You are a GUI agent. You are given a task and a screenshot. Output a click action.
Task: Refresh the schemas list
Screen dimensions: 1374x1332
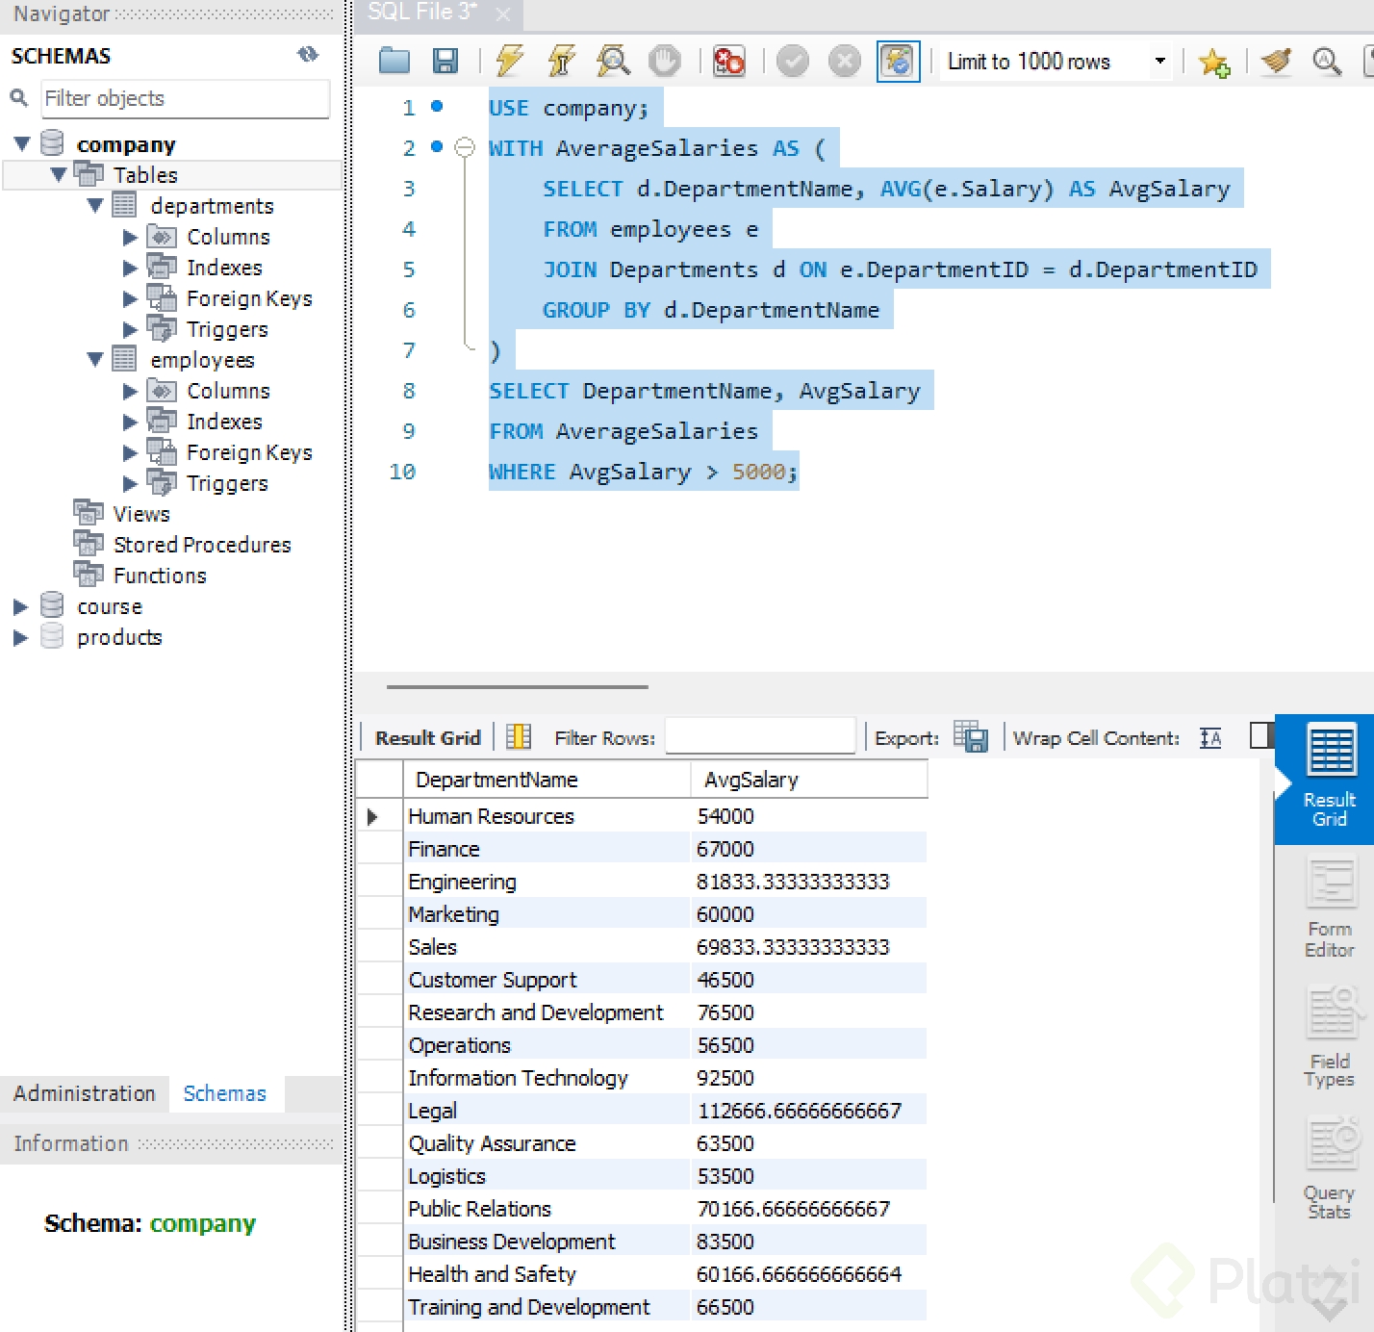pos(308,55)
